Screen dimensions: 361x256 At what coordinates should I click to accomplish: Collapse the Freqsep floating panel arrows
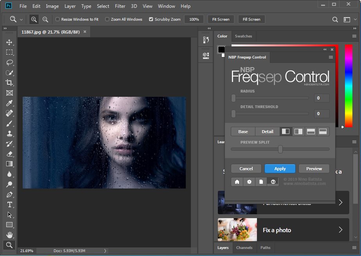coord(325,50)
